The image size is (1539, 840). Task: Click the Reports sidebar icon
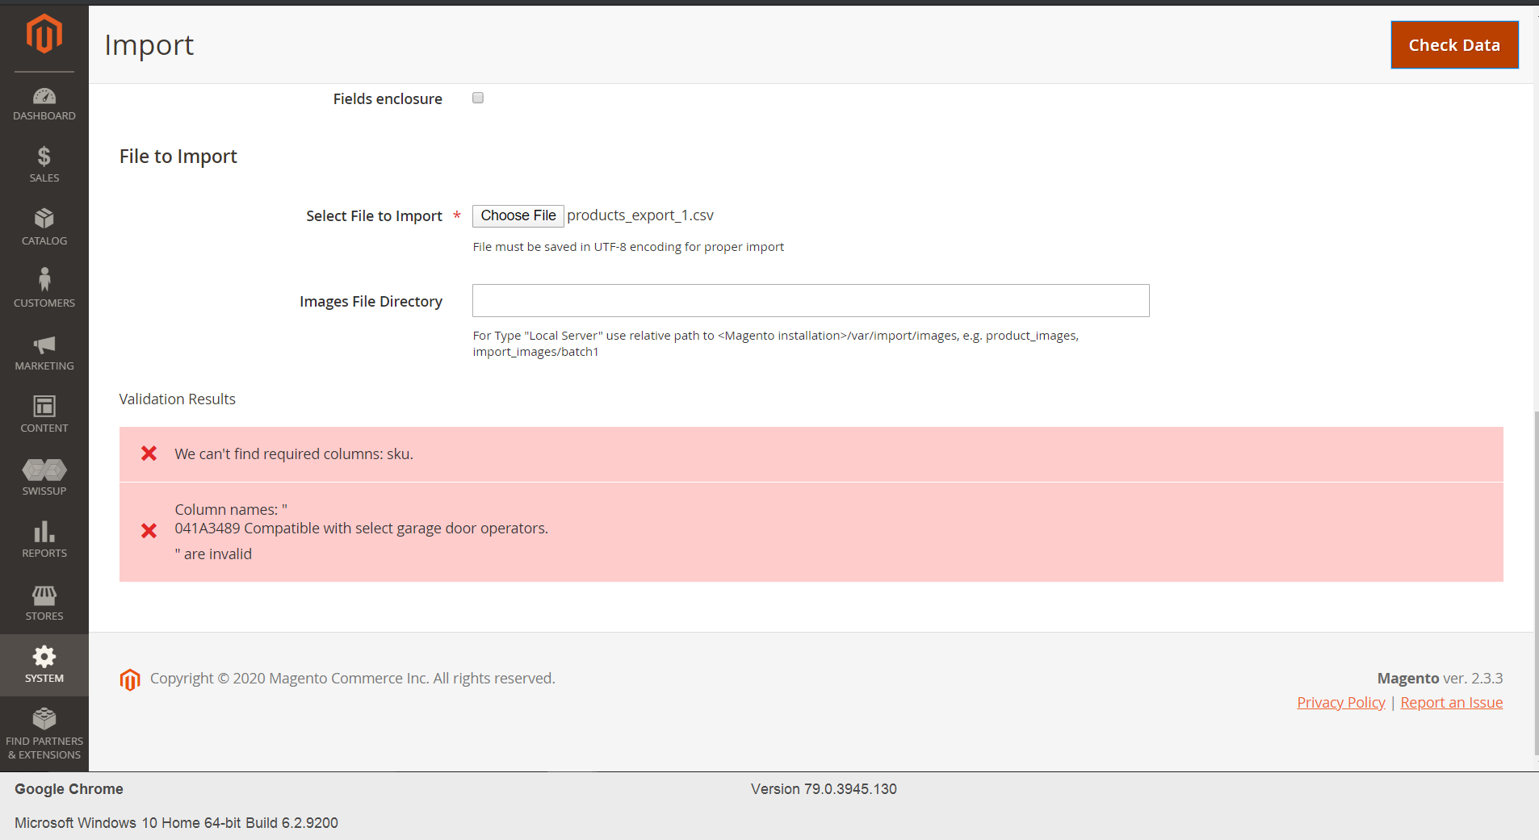tap(44, 539)
